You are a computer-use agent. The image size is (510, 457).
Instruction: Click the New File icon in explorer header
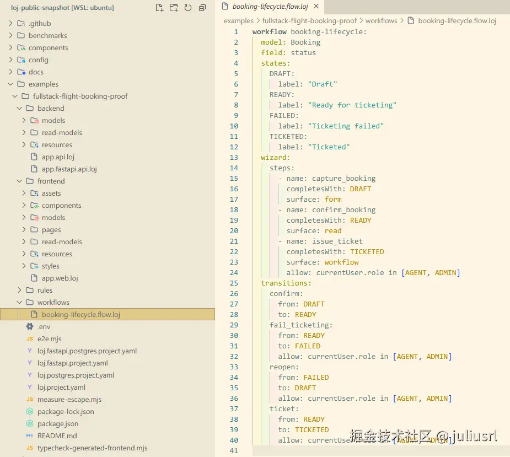point(159,8)
